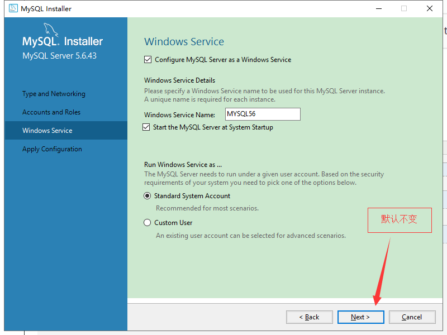The width and height of the screenshot is (447, 335).
Task: Jump to the Apply Configuration step
Action: 52,149
